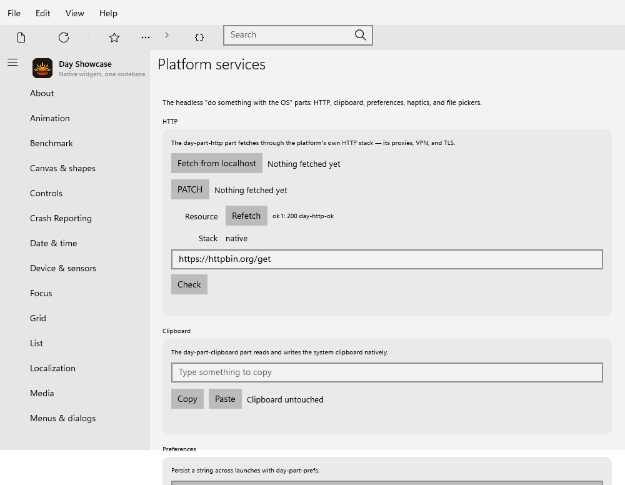The image size is (625, 485).
Task: Select Controls in the sidebar
Action: point(46,193)
